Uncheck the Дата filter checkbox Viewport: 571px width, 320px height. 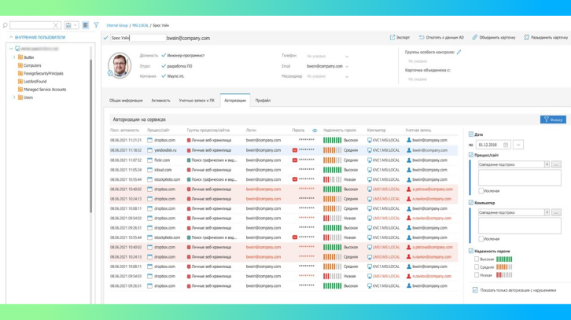(471, 134)
